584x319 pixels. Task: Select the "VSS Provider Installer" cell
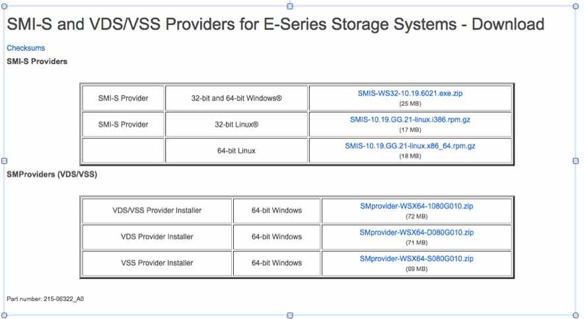157,263
